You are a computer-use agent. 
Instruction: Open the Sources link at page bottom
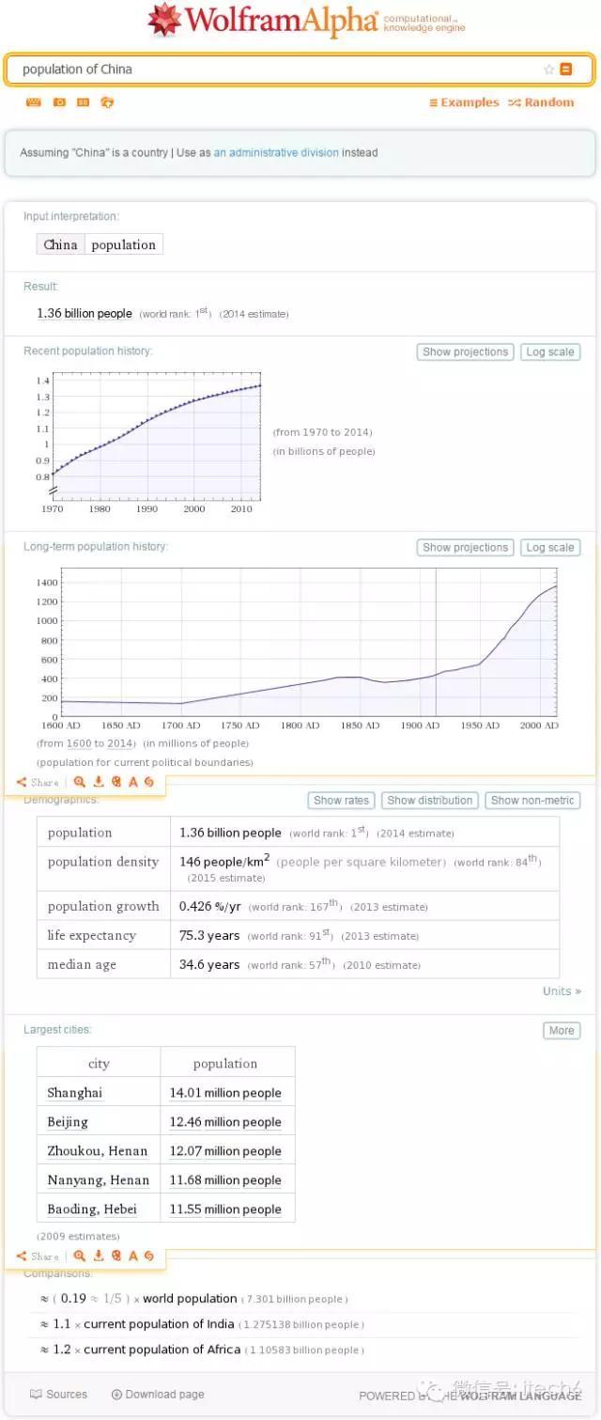pos(59,1395)
